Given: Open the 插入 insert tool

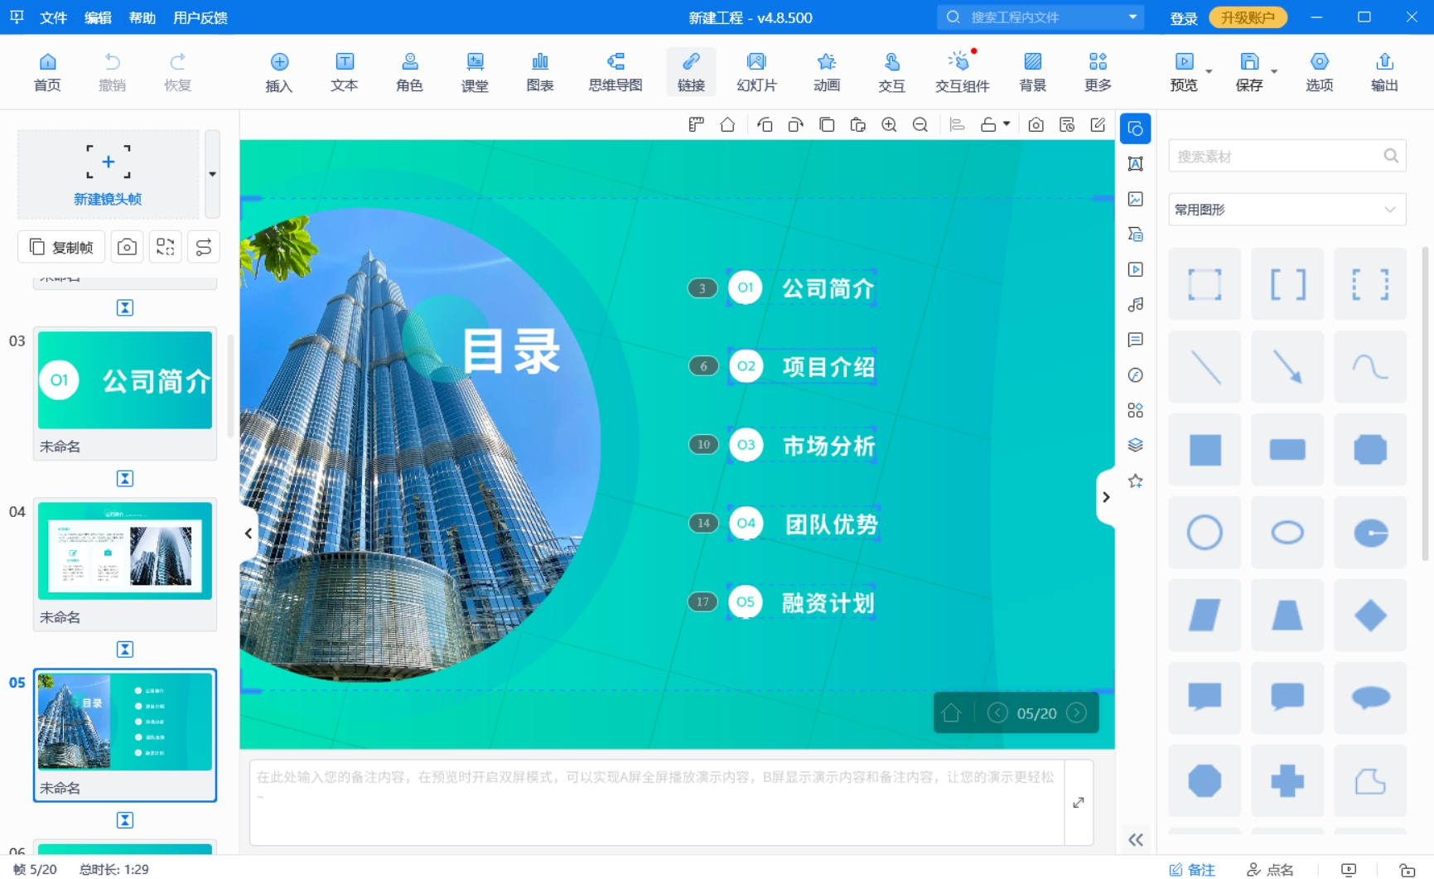Looking at the screenshot, I should click(x=279, y=72).
